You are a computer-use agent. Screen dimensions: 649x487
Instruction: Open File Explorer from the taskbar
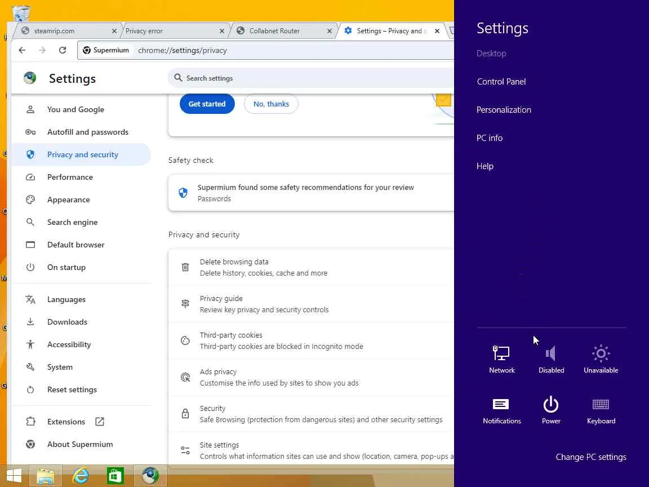[x=46, y=476]
